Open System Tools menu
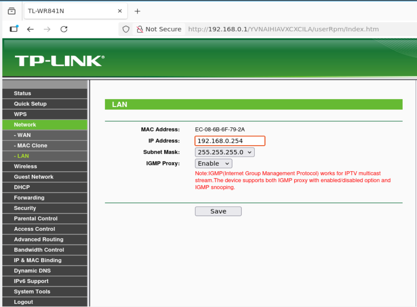The image size is (417, 307). 32,291
